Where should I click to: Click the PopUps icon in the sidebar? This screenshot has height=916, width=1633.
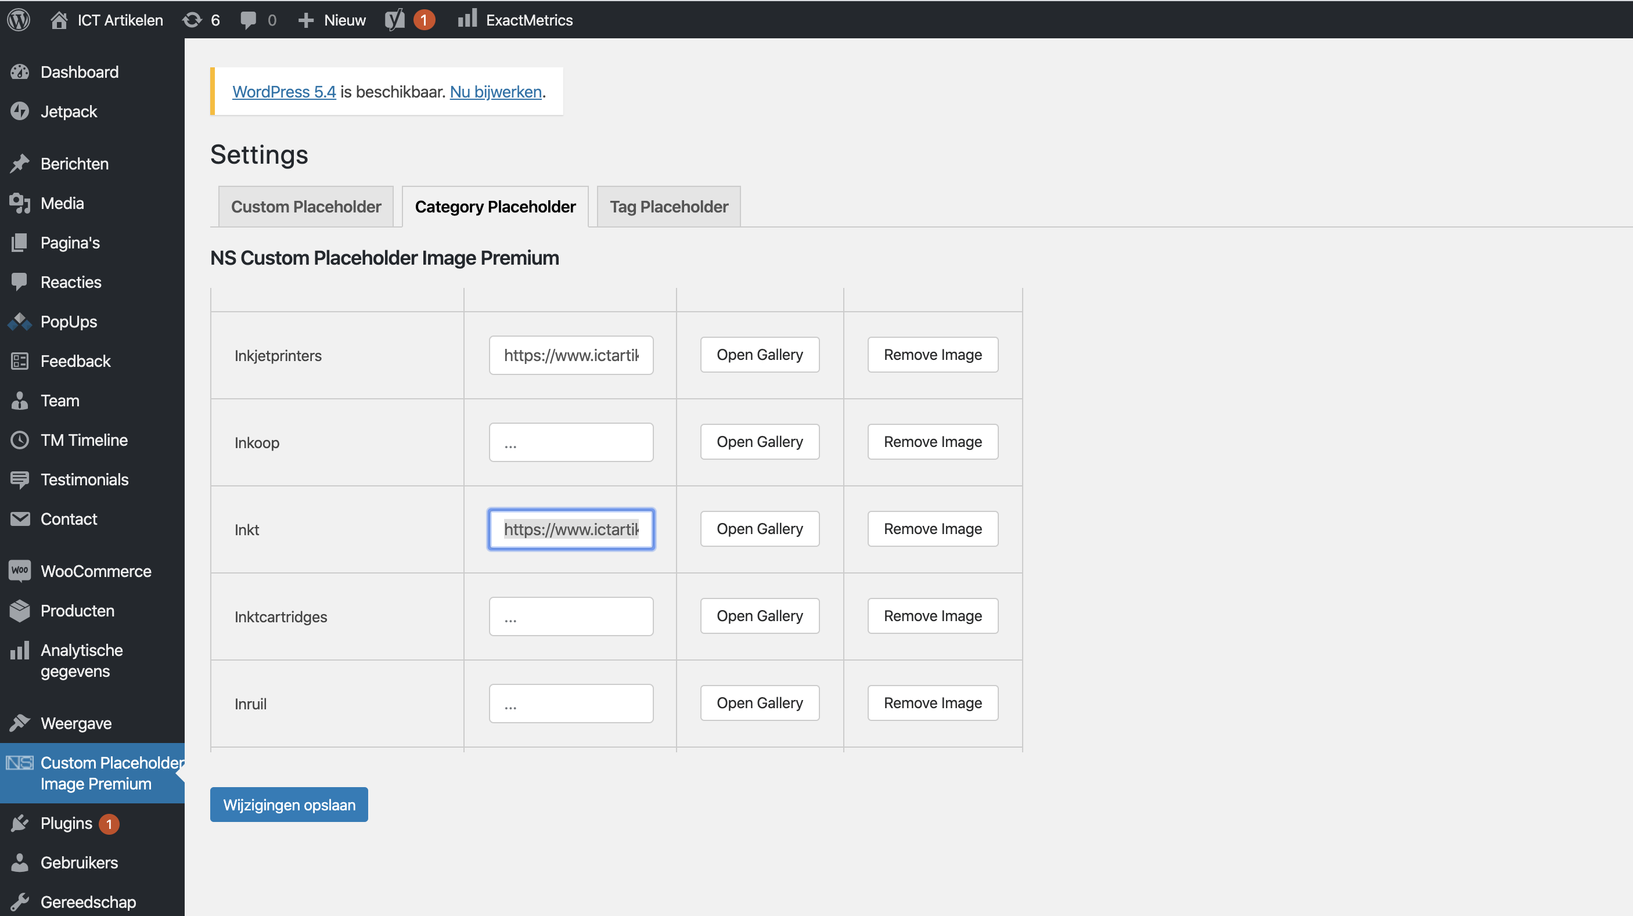pos(20,322)
